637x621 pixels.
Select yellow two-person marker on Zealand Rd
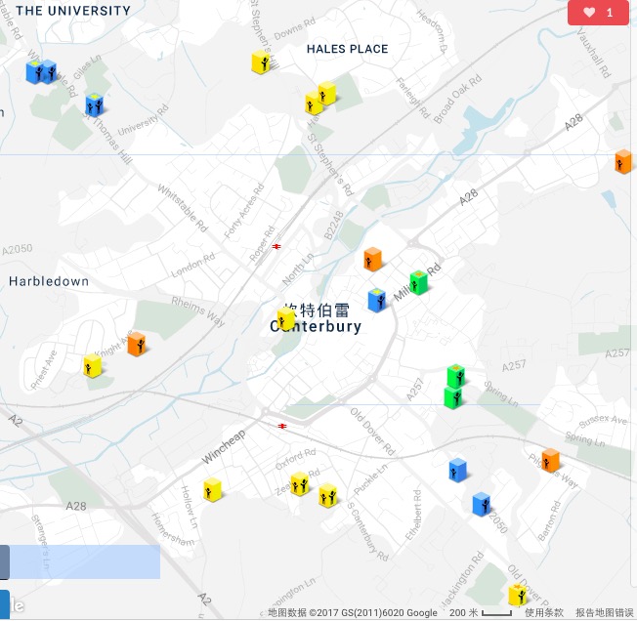click(x=299, y=483)
